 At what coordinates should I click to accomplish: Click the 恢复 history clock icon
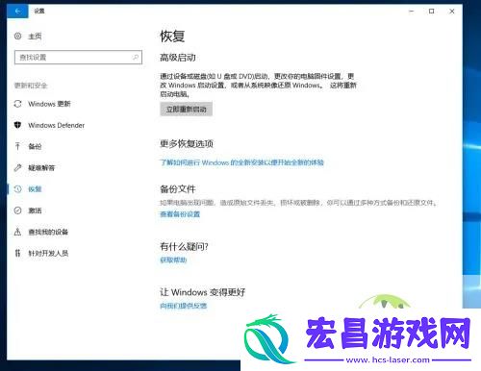pos(18,189)
